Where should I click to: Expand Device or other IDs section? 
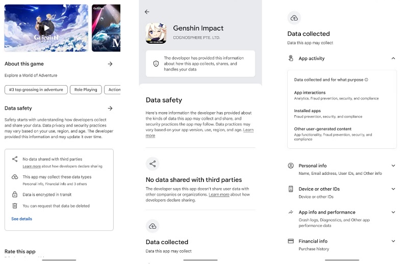pyautogui.click(x=393, y=189)
